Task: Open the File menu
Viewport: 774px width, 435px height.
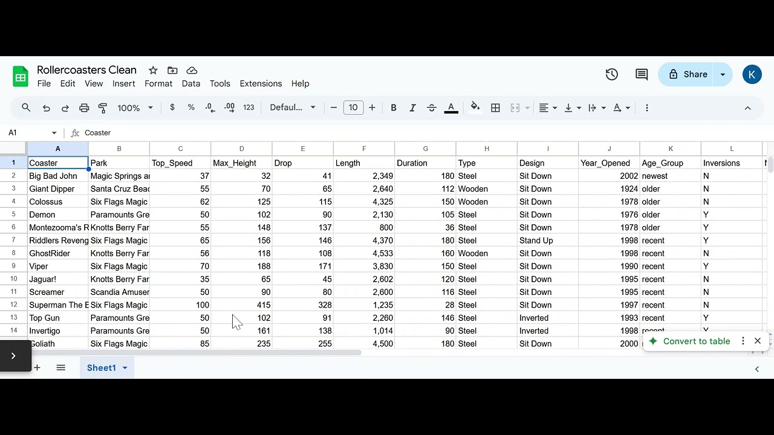Action: [44, 83]
